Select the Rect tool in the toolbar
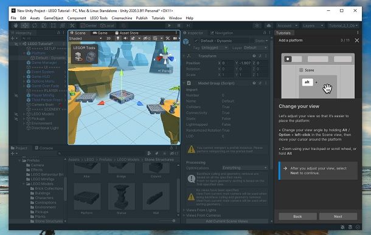 (x=54, y=26)
